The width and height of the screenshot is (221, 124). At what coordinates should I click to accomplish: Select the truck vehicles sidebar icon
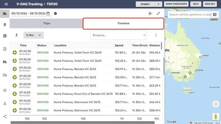5,14
